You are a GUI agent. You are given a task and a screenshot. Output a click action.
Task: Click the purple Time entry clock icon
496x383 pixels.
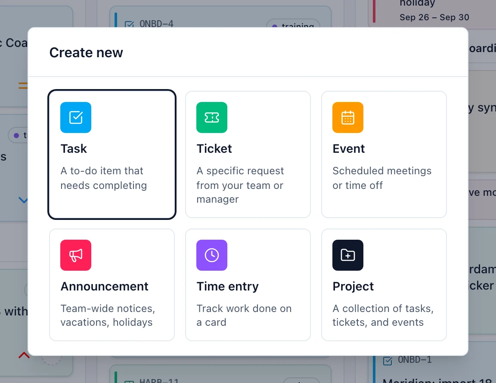coord(212,255)
